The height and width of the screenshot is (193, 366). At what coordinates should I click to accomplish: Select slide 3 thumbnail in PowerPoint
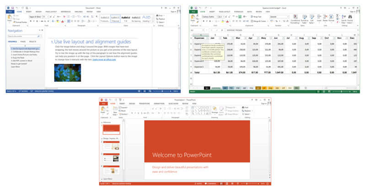(x=111, y=158)
